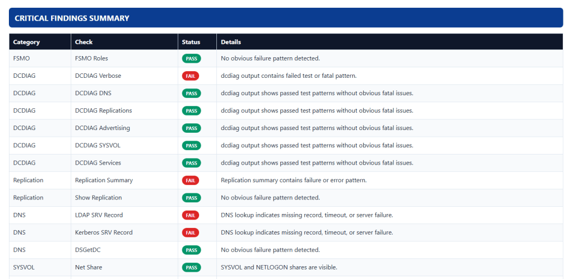Click the PASS badge for FSMO Roles
This screenshot has width=569, height=279.
(191, 58)
